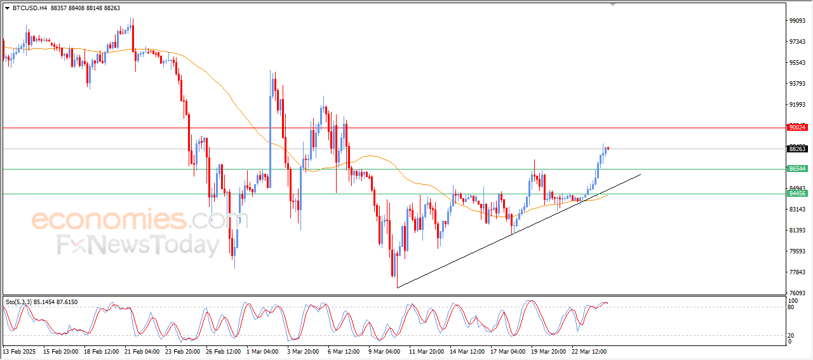Click the green 86544 price label
This screenshot has height=360, width=813.
pyautogui.click(x=797, y=169)
